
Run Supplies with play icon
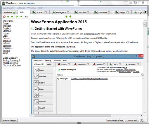76,12
